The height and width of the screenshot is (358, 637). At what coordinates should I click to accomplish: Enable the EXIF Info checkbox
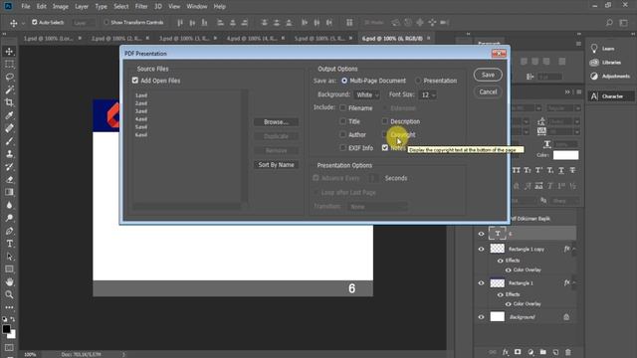click(x=342, y=148)
